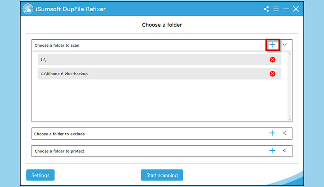Open the hamburger menu in title bar
The height and width of the screenshot is (187, 324).
click(x=276, y=9)
